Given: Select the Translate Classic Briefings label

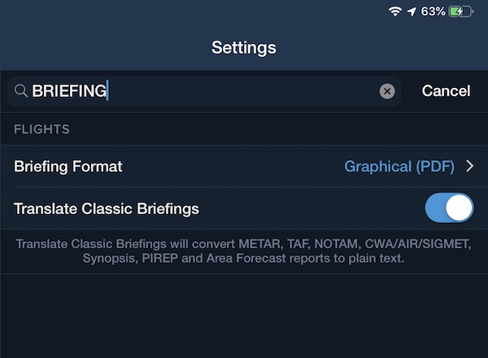Looking at the screenshot, I should tap(107, 208).
